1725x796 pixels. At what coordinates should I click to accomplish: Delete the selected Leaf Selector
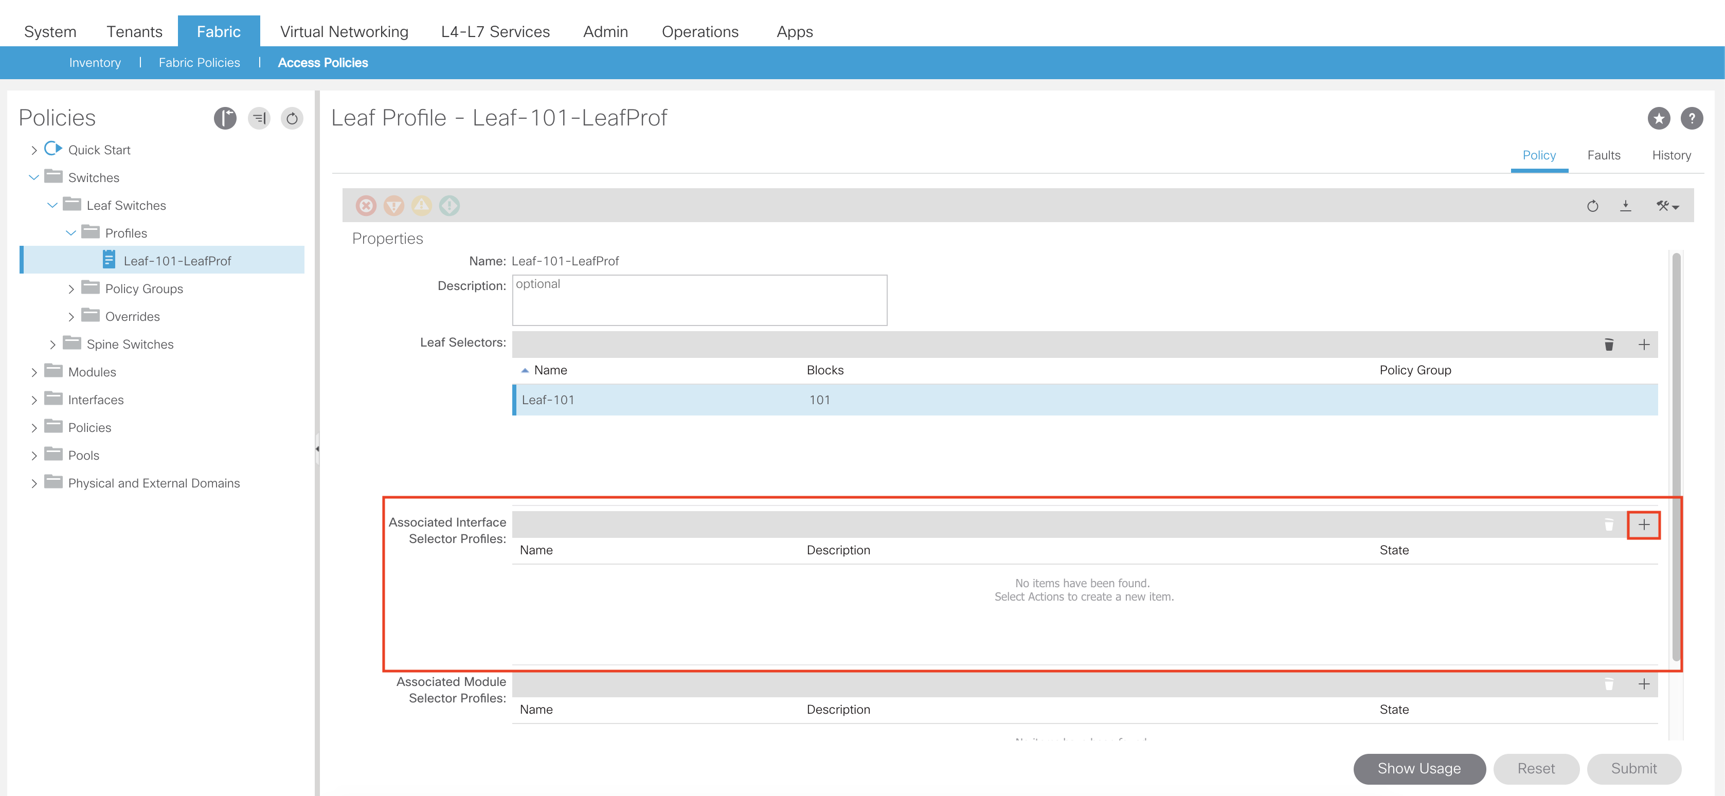[1608, 344]
